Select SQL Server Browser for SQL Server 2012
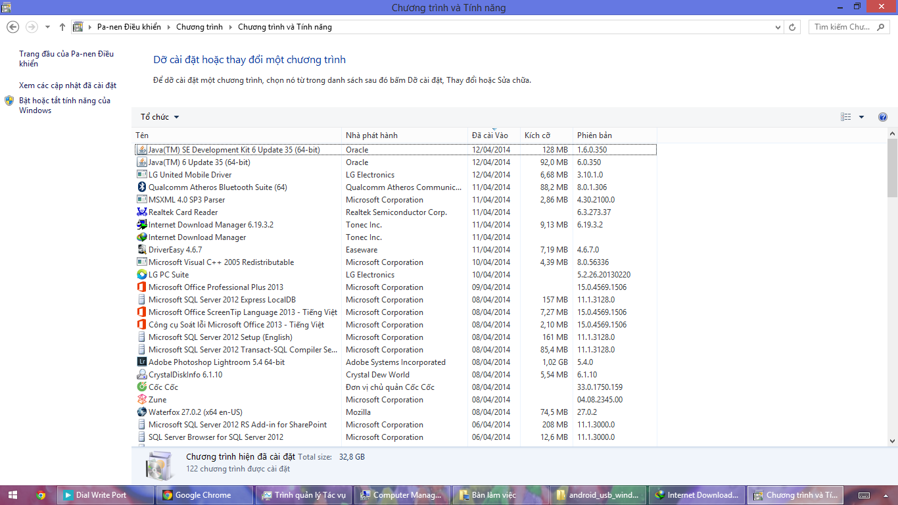 coord(396,437)
